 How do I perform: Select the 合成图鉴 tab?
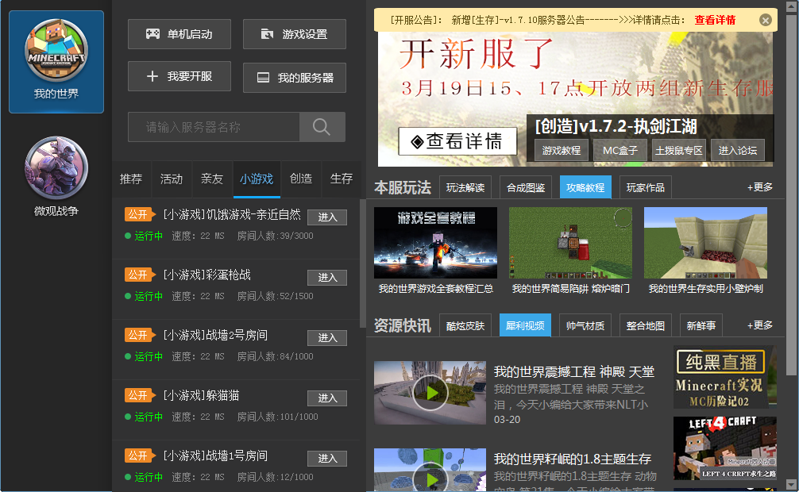pyautogui.click(x=525, y=187)
